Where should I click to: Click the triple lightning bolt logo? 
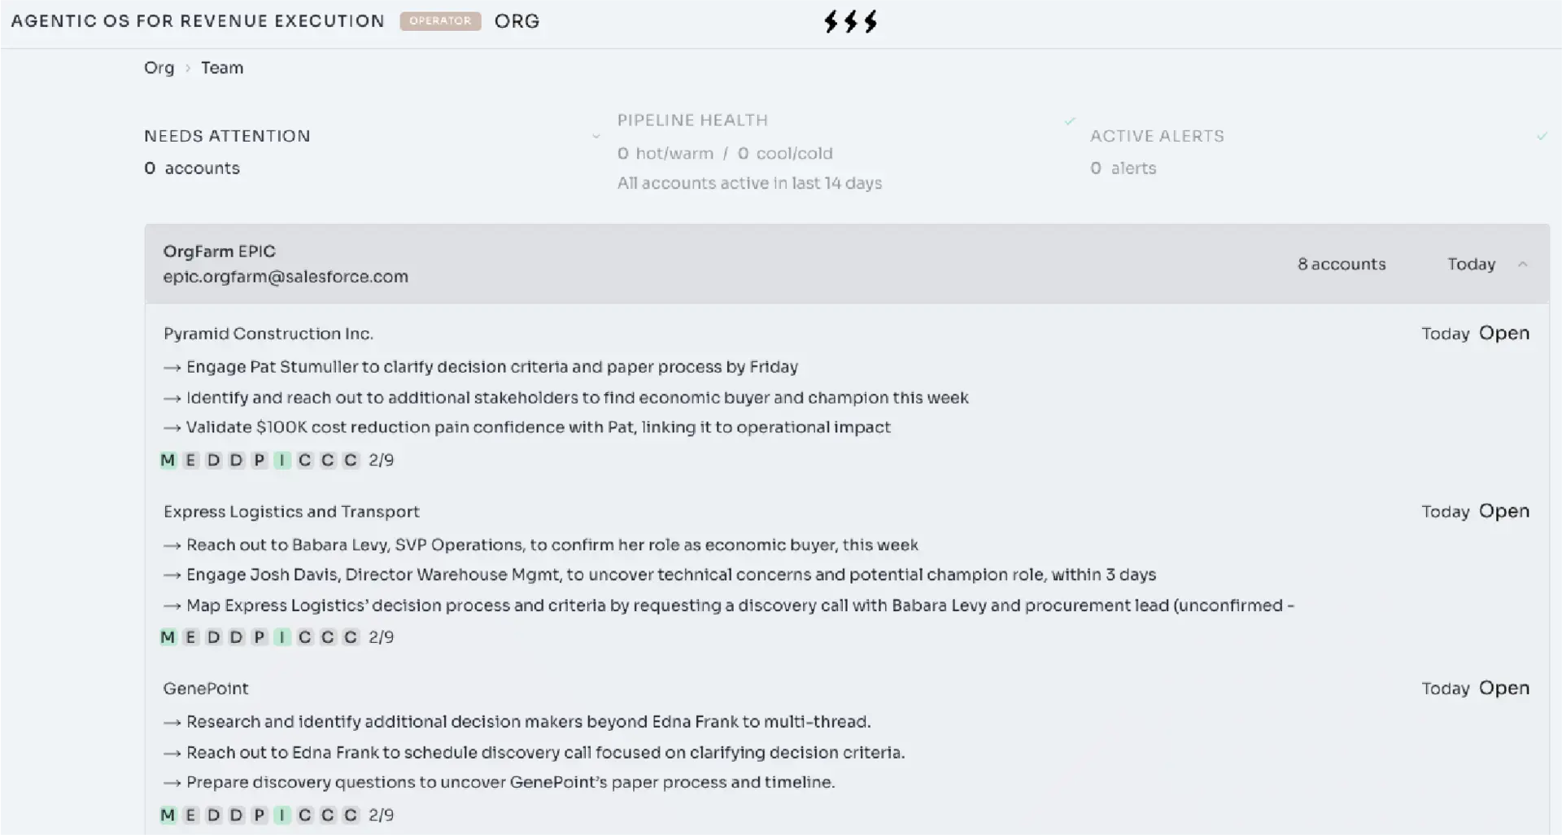850,21
